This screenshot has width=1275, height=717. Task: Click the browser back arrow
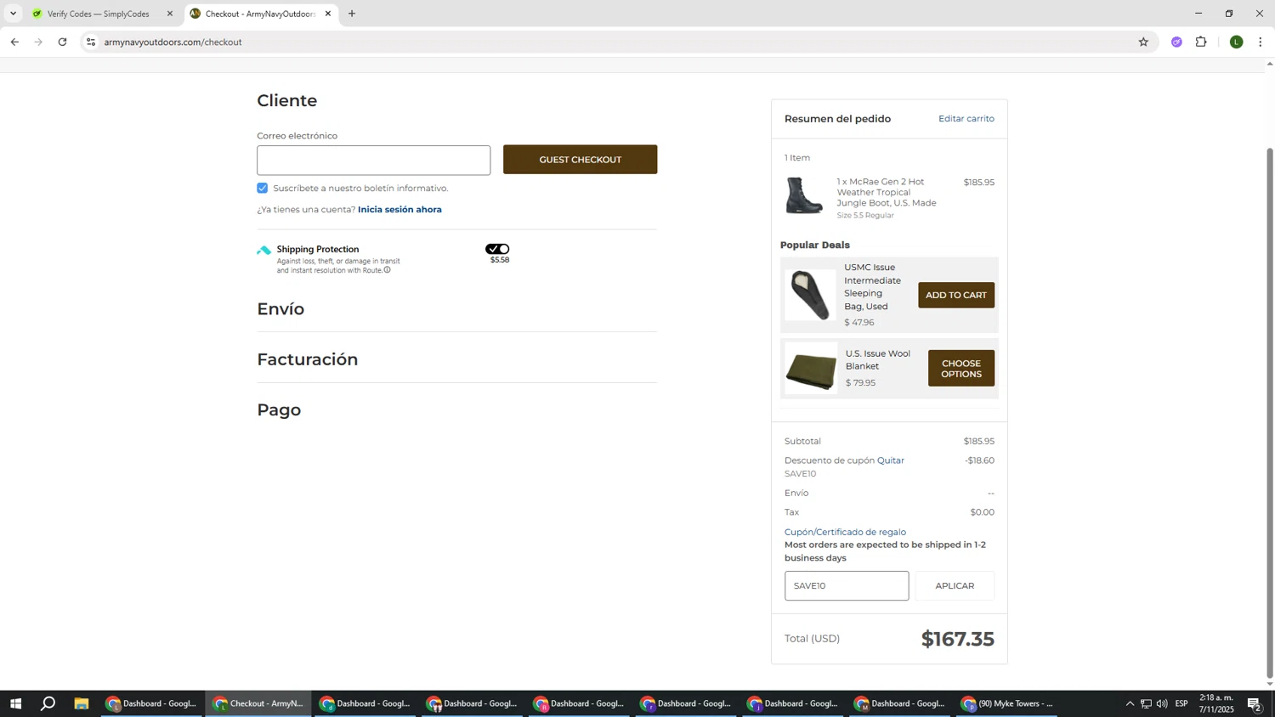tap(14, 42)
